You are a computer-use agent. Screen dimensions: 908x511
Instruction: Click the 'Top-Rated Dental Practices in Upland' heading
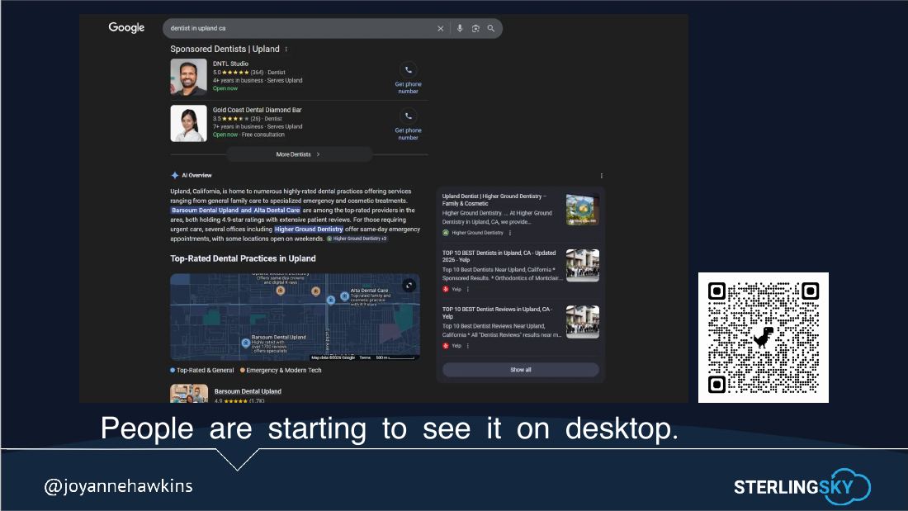click(x=243, y=258)
